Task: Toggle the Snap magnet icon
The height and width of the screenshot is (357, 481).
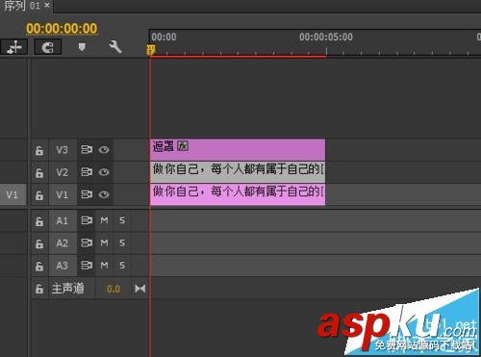Action: click(x=48, y=47)
